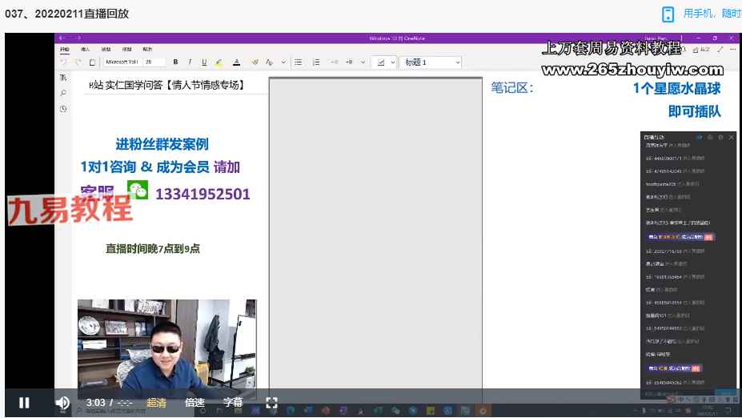Open the Microsoft YaHei font name box
The image size is (742, 418).
122,62
